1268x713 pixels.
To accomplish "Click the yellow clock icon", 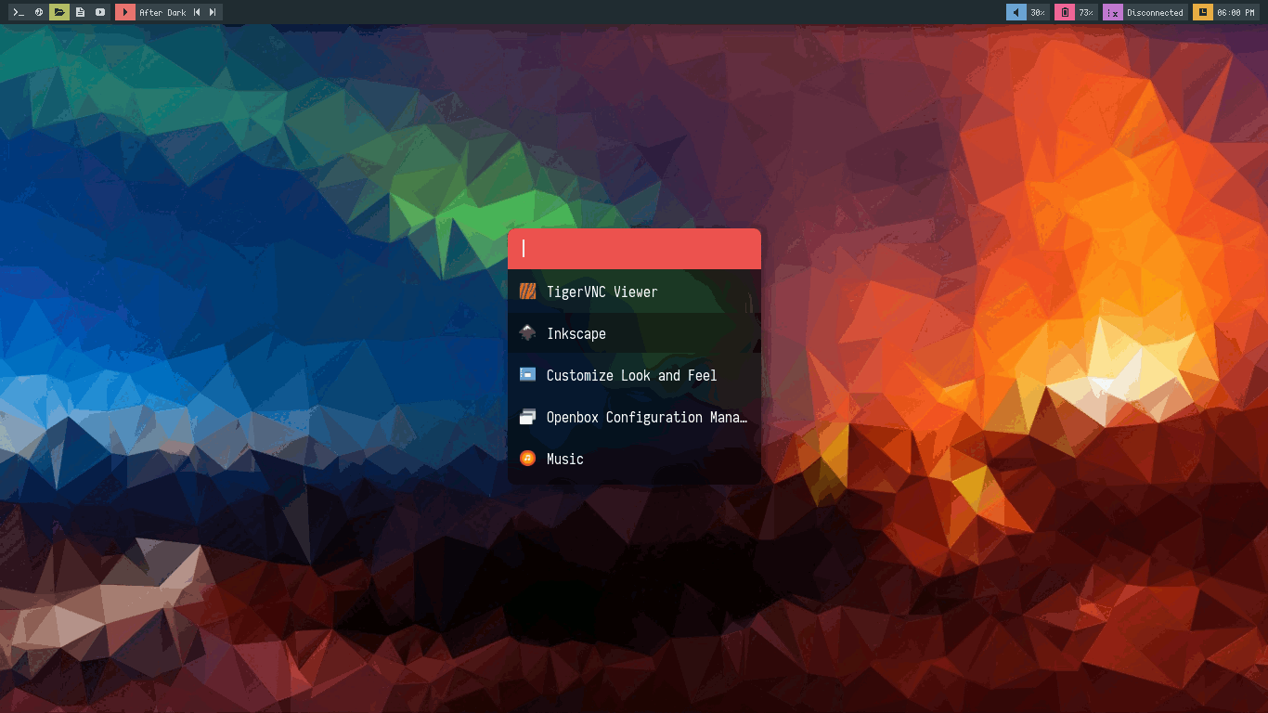I will click(1202, 12).
